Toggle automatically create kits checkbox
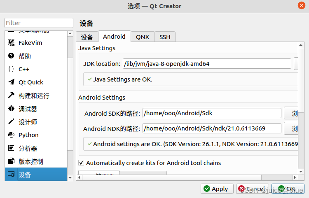The width and height of the screenshot is (309, 198). coord(81,163)
